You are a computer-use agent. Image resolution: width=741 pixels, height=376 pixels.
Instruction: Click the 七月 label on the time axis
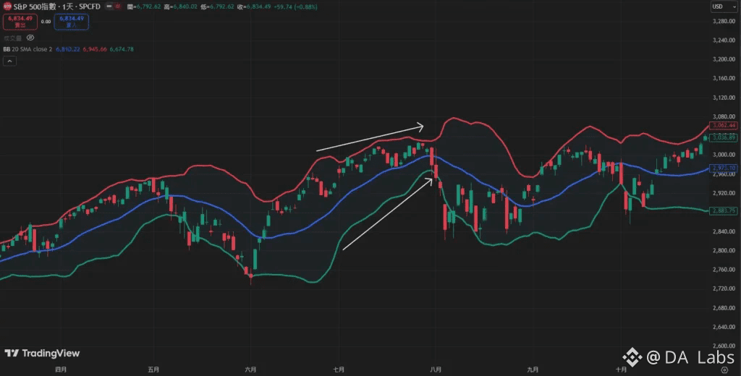339,369
